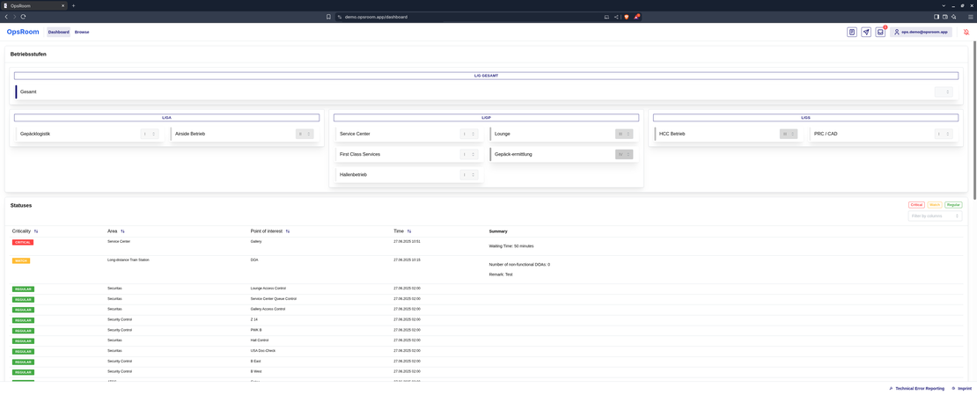Click the LIGA group header
The width and height of the screenshot is (977, 395).
[167, 117]
